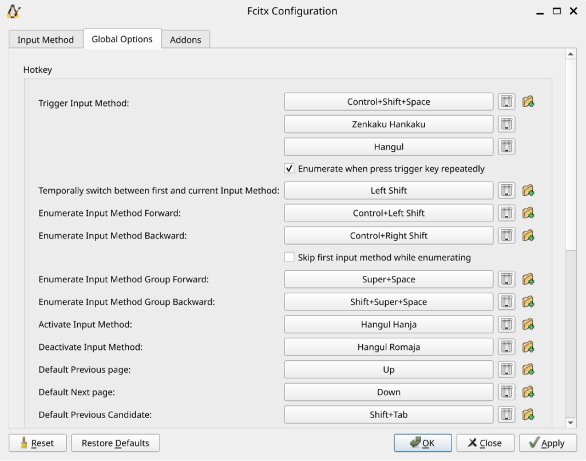Add hotkey for Default Next page
Screen dimensions: 586x461
[x=528, y=392]
